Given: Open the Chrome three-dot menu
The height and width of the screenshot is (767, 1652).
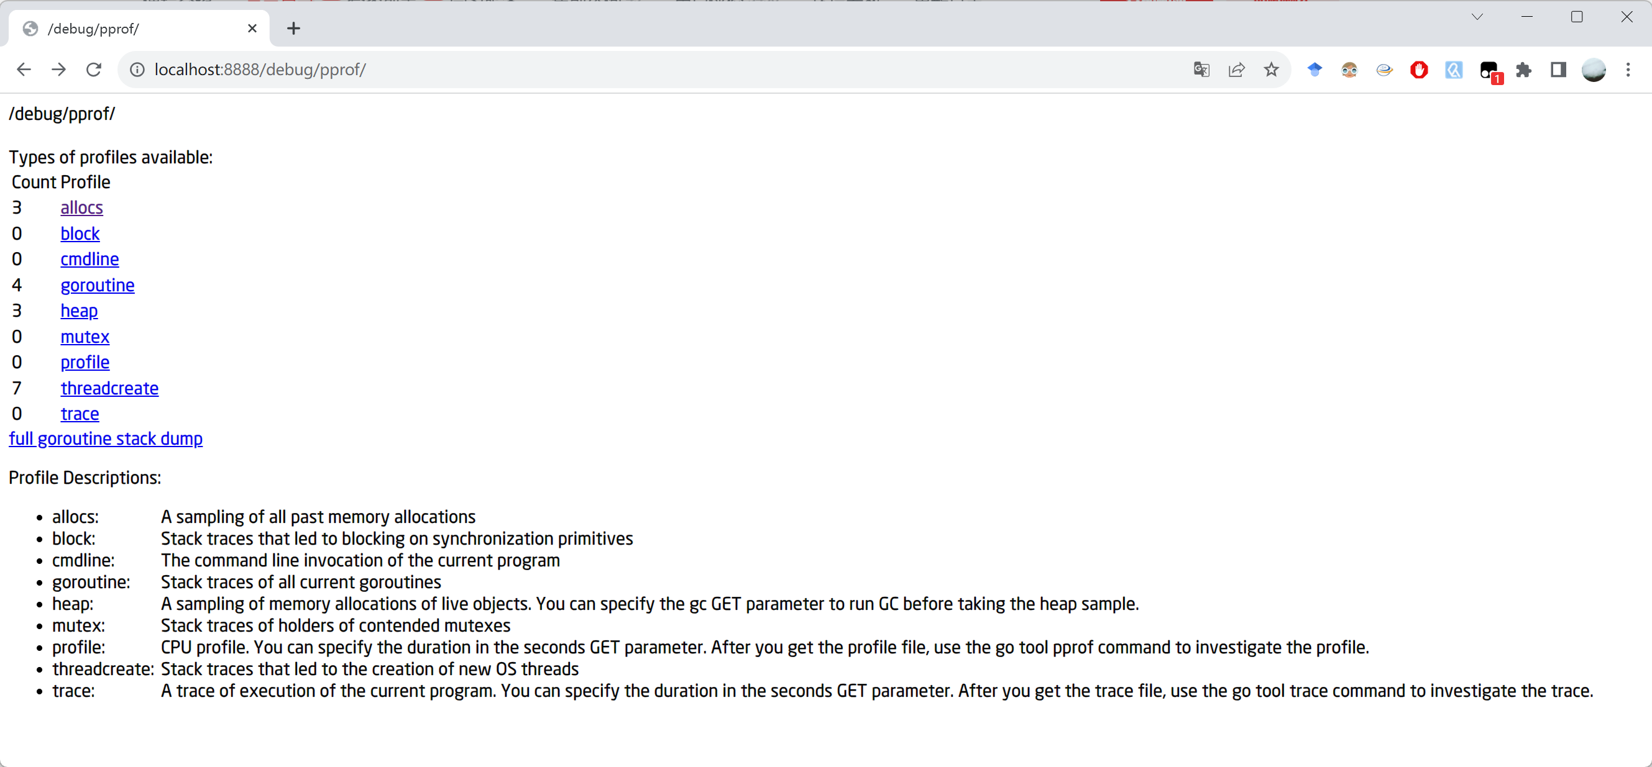Looking at the screenshot, I should click(x=1628, y=69).
